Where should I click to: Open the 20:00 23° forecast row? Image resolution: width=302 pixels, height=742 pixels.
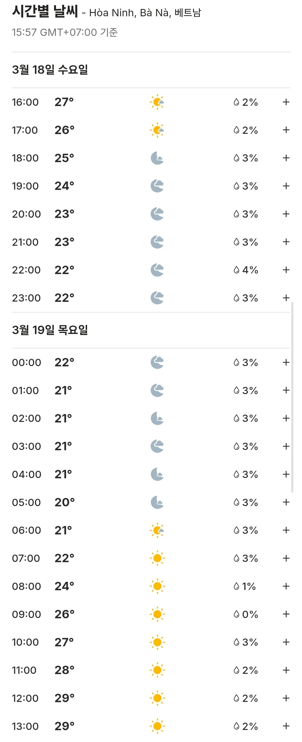[x=151, y=214]
